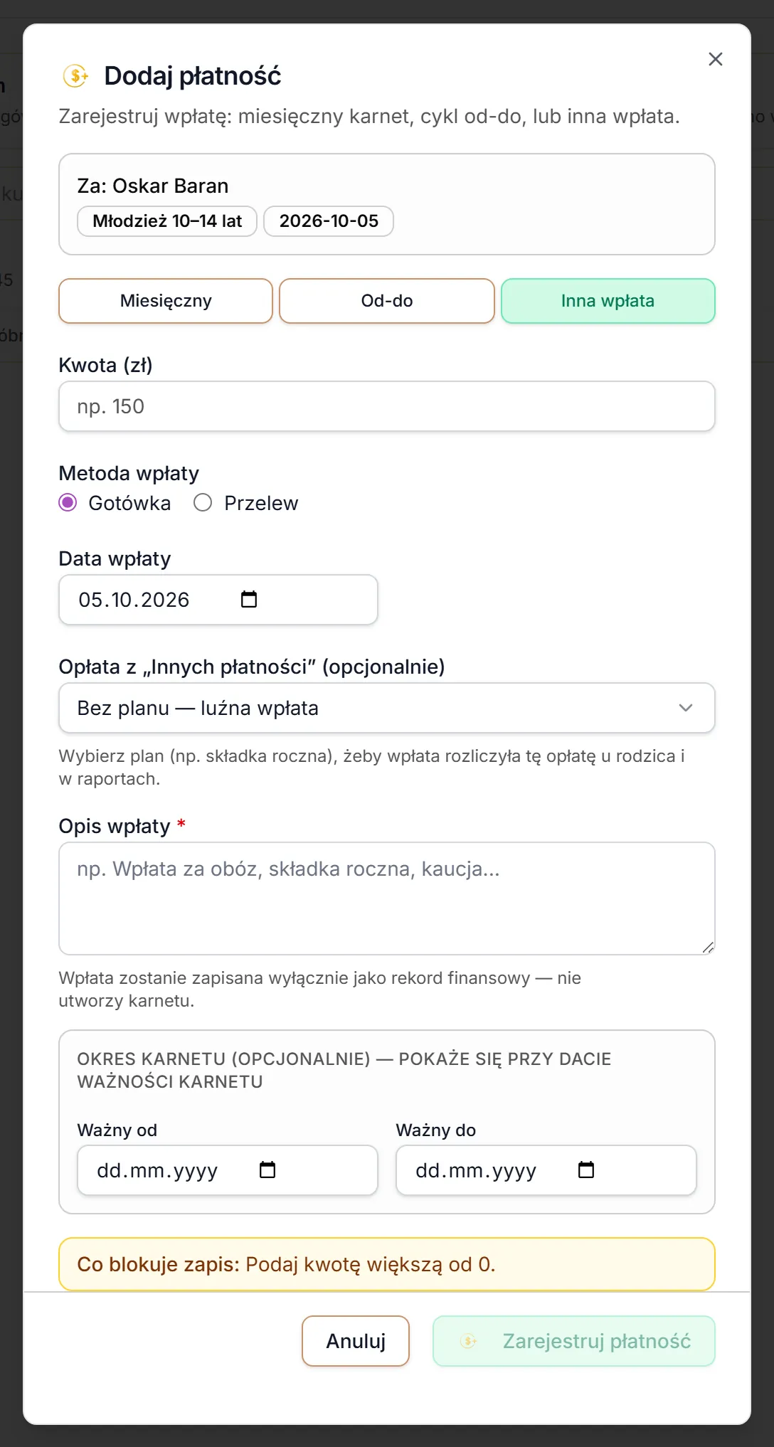The width and height of the screenshot is (774, 1447).
Task: Open calendar picker for Ważny od
Action: [267, 1170]
